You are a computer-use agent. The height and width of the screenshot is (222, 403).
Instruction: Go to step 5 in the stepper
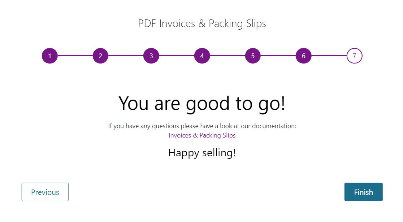(x=253, y=56)
